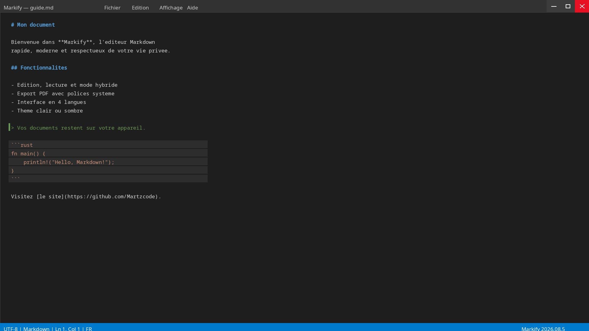The image size is (589, 331).
Task: Click the '## Fonctionnalites' heading
Action: point(39,68)
